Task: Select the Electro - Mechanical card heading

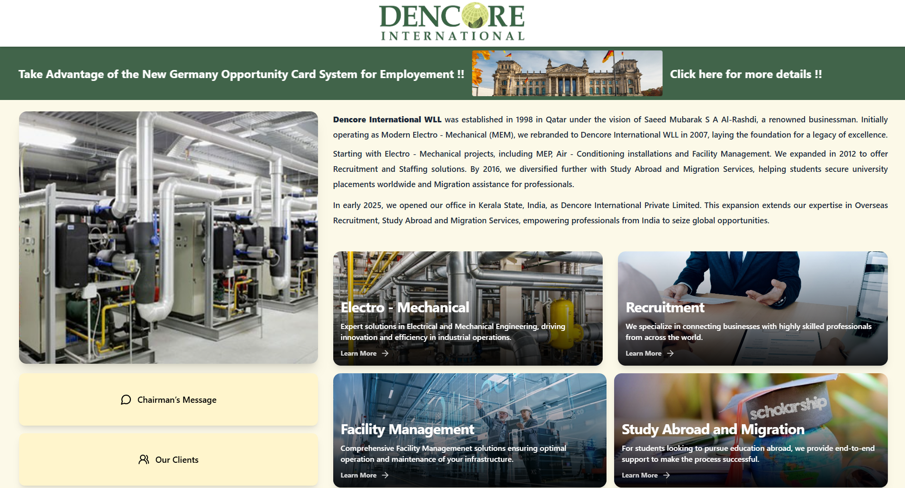Action: click(405, 308)
